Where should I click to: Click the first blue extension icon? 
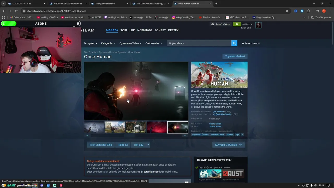tap(296, 11)
